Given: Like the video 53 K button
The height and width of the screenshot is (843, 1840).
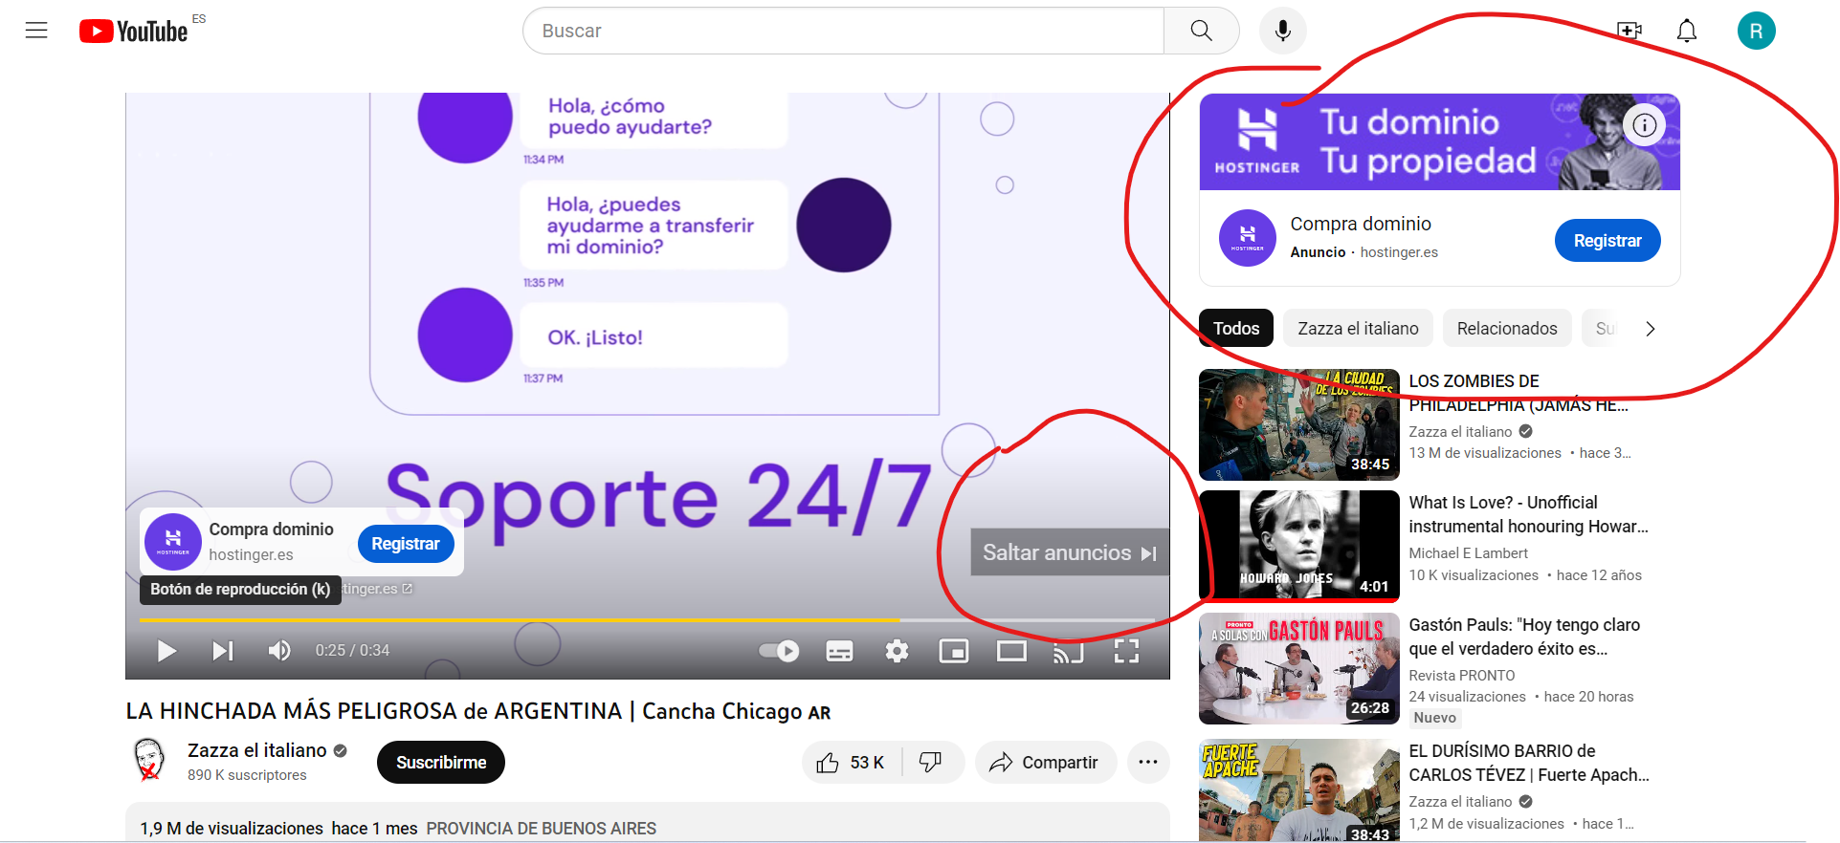Looking at the screenshot, I should pos(851,763).
